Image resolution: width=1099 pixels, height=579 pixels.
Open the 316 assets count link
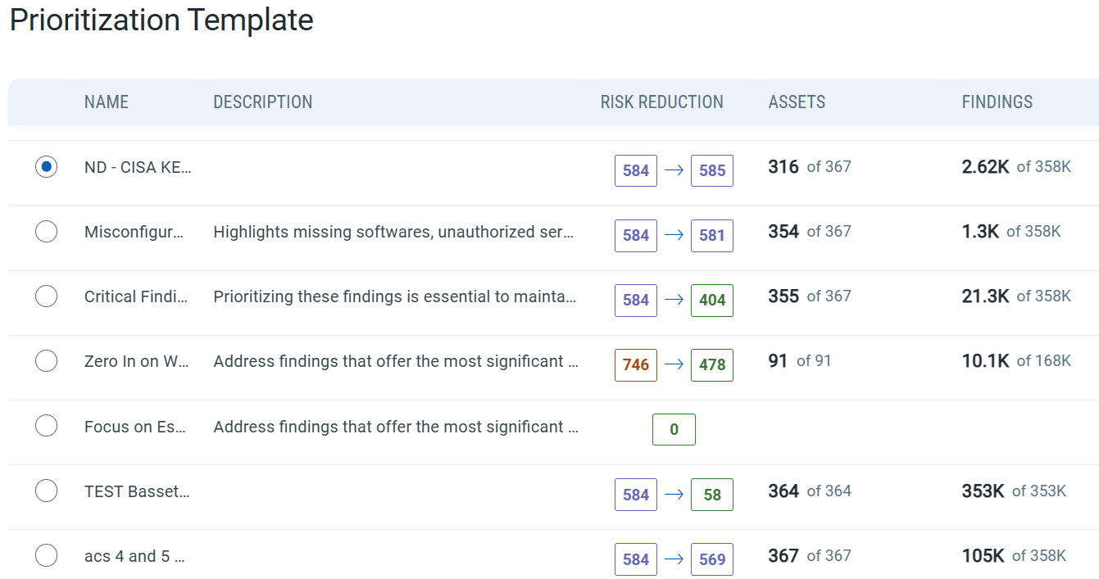pyautogui.click(x=783, y=167)
